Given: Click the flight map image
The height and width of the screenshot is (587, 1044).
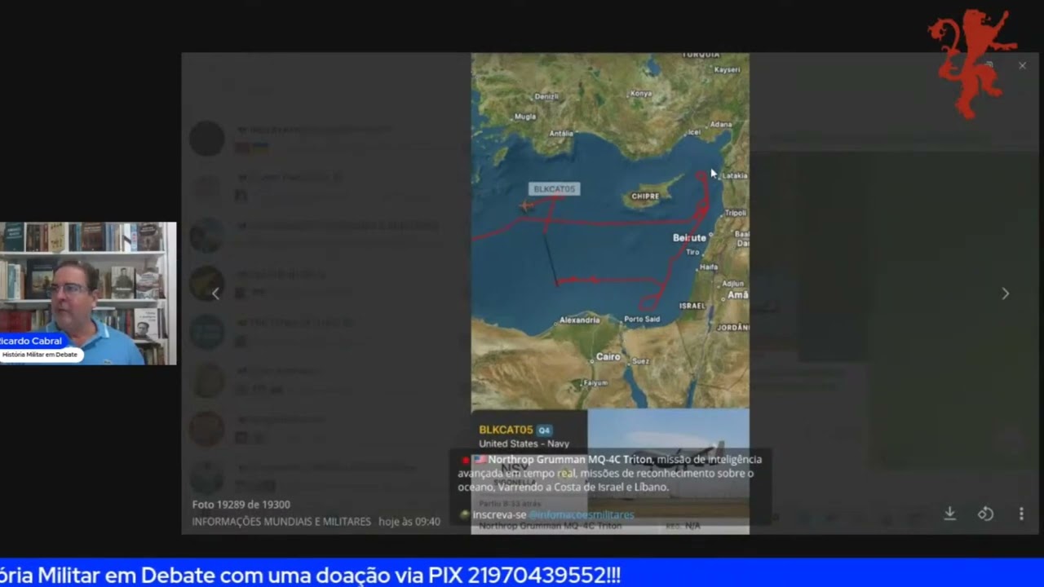Looking at the screenshot, I should coord(610,231).
